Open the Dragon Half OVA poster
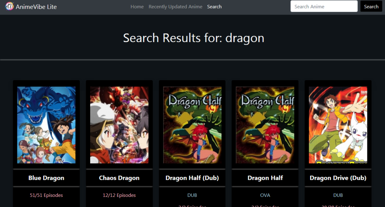Image resolution: width=385 pixels, height=207 pixels. [265, 125]
